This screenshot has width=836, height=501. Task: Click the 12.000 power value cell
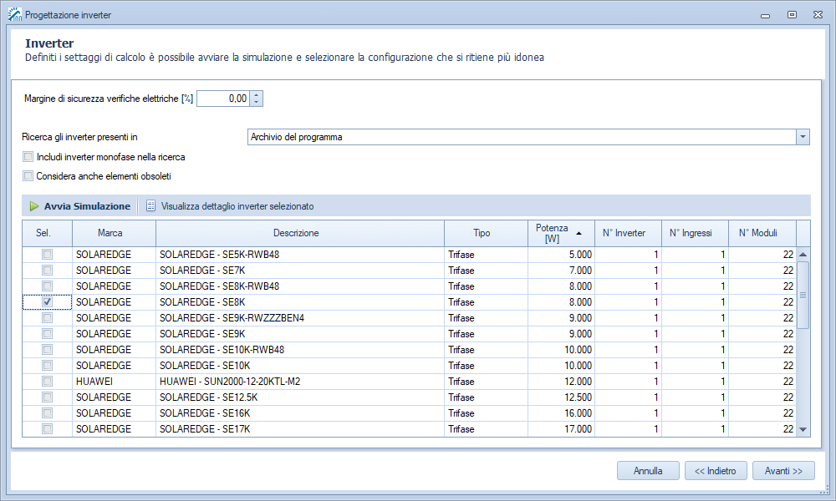click(x=561, y=382)
